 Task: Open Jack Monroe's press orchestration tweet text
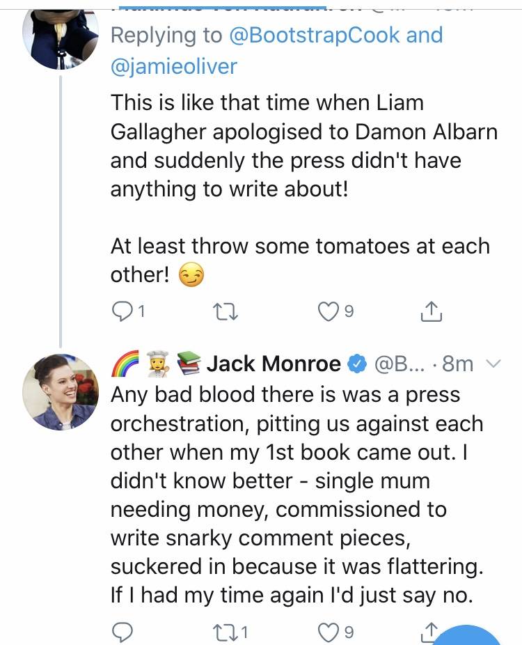pyautogui.click(x=296, y=495)
